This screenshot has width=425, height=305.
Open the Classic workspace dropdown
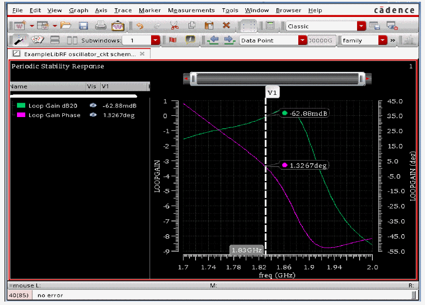(x=361, y=26)
